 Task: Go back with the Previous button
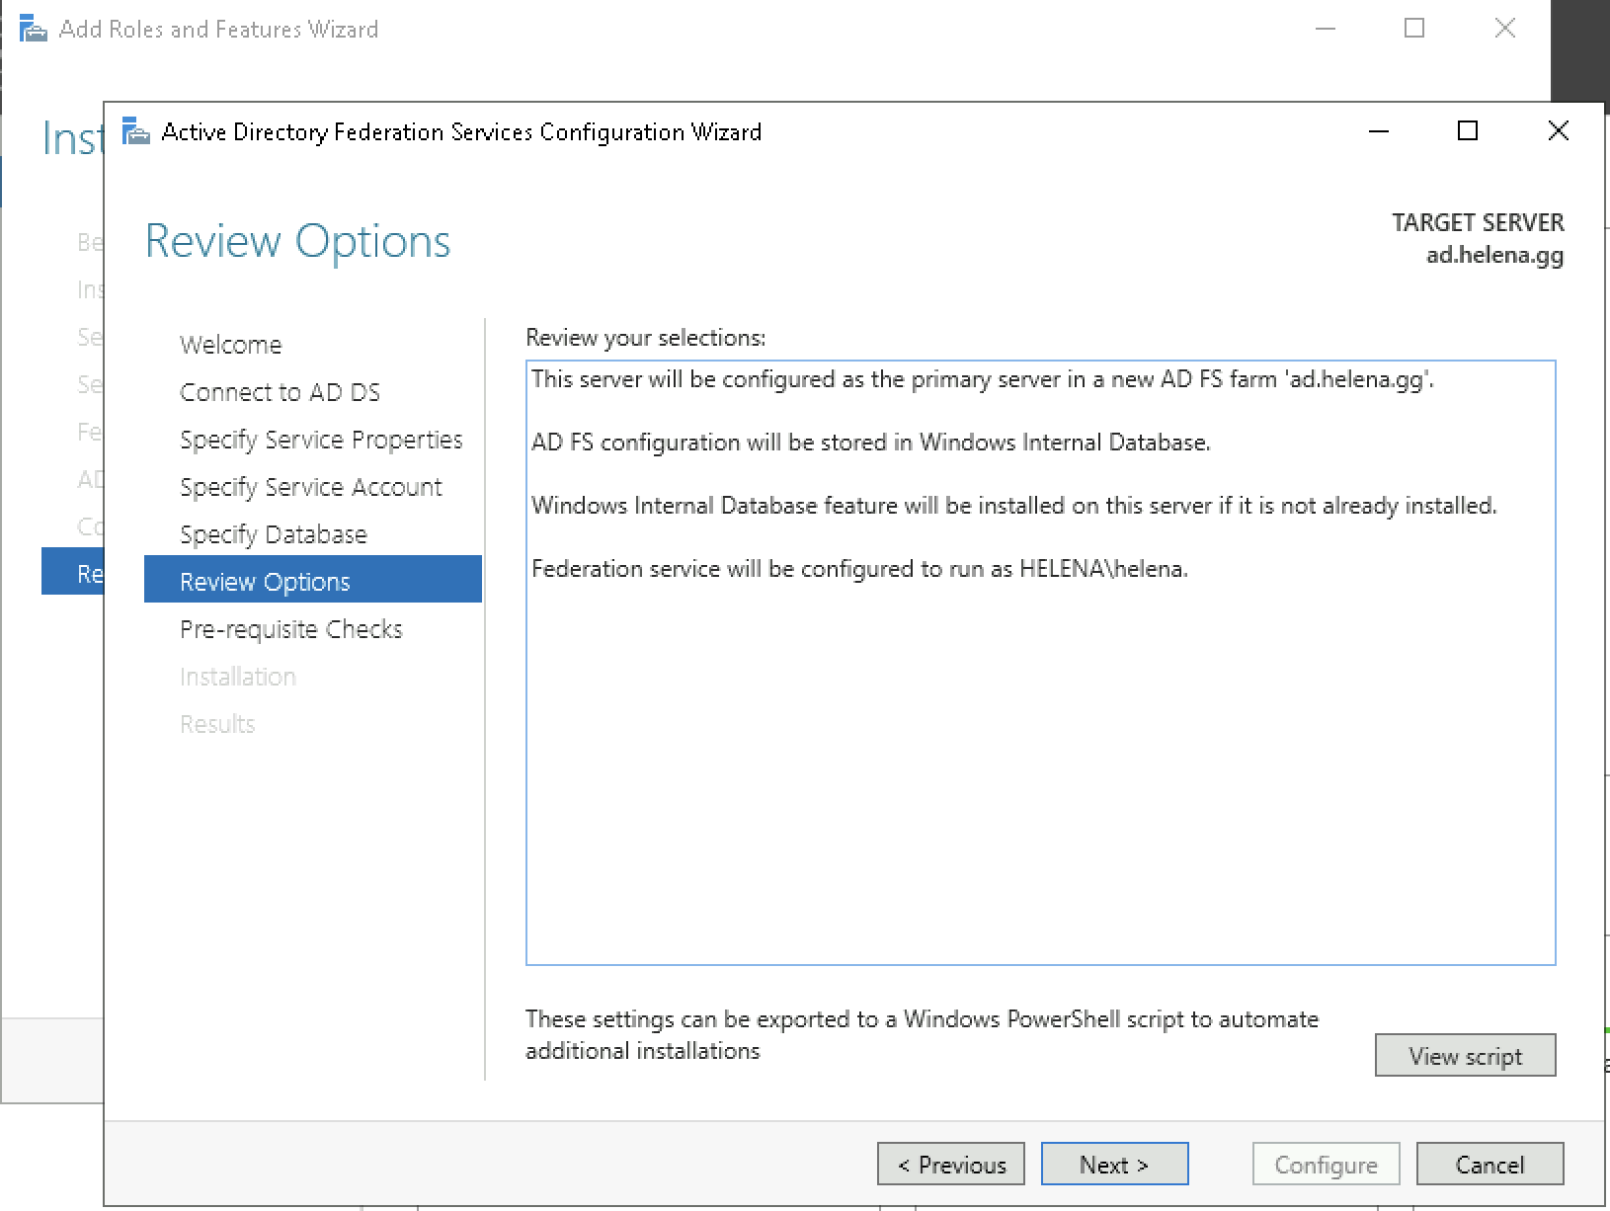pyautogui.click(x=950, y=1165)
